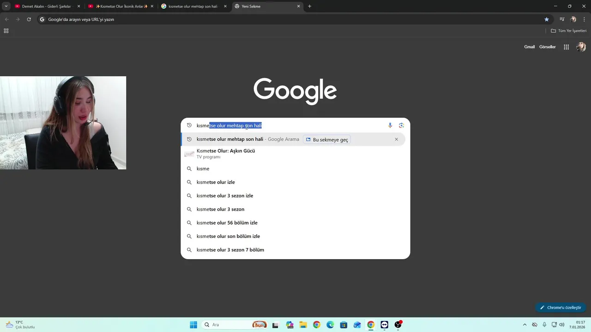Open volume control in system tray

pos(561,325)
